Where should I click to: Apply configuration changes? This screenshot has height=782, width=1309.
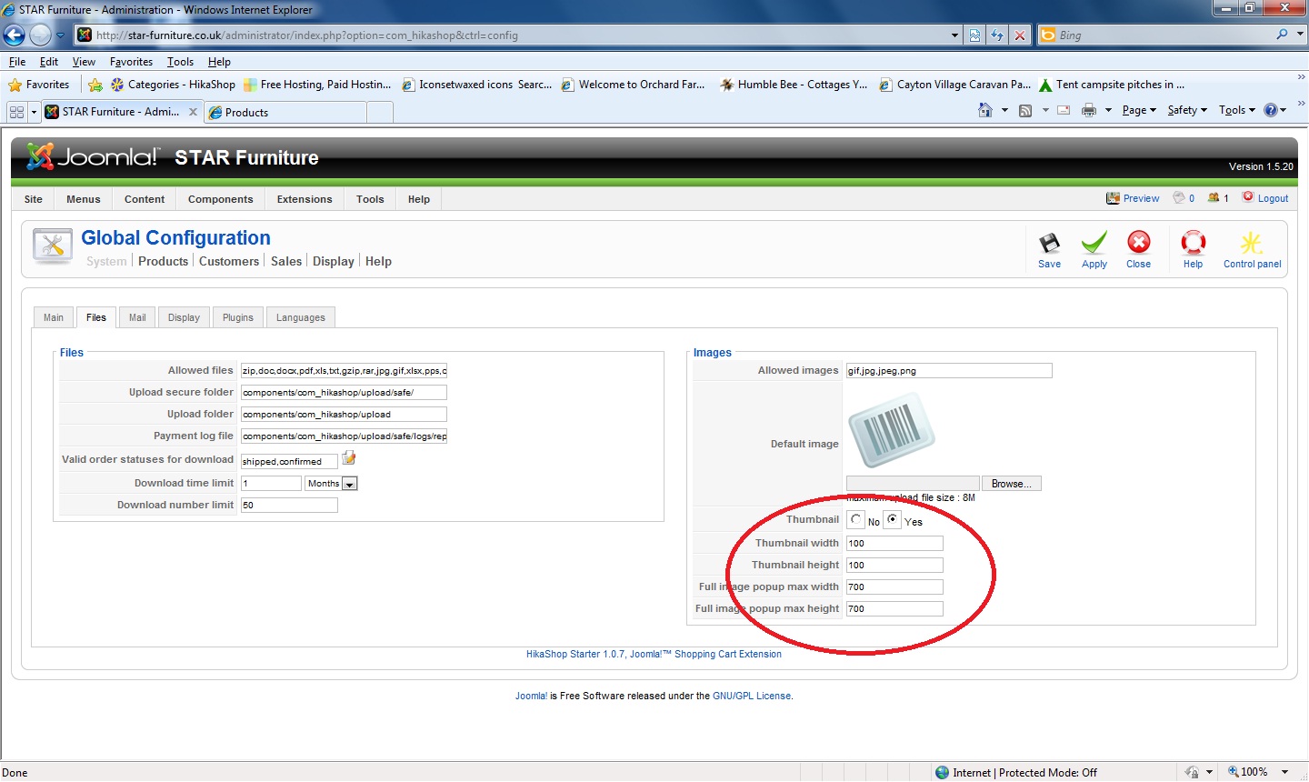[1094, 250]
